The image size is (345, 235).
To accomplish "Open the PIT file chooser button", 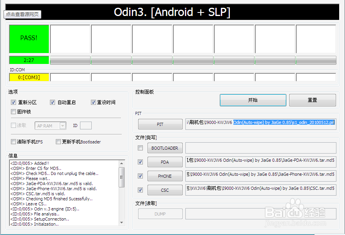I will pyautogui.click(x=160, y=124).
